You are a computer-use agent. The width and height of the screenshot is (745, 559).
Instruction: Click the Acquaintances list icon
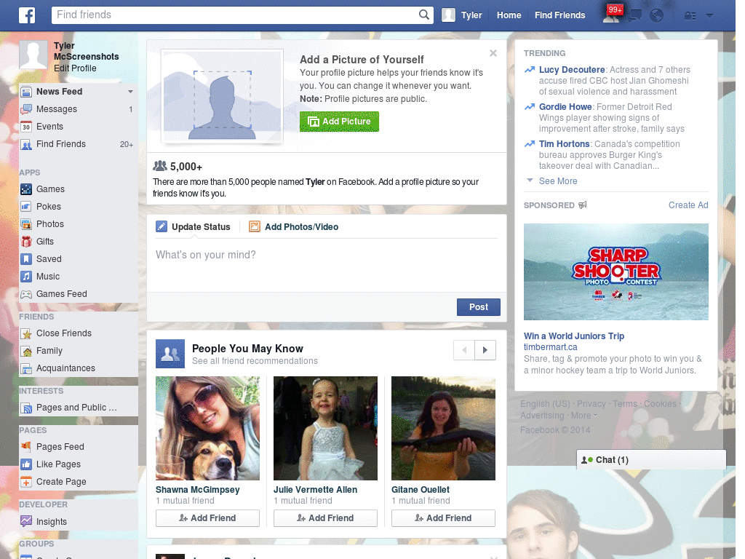(x=26, y=368)
